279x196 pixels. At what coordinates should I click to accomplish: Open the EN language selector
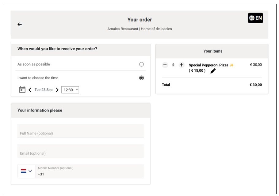coord(255,18)
